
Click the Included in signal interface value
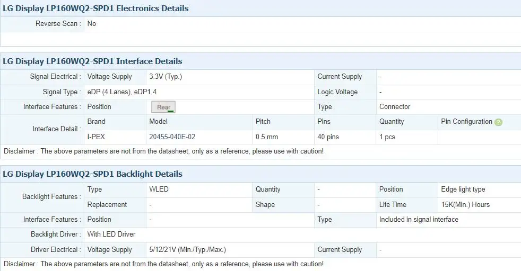click(419, 219)
